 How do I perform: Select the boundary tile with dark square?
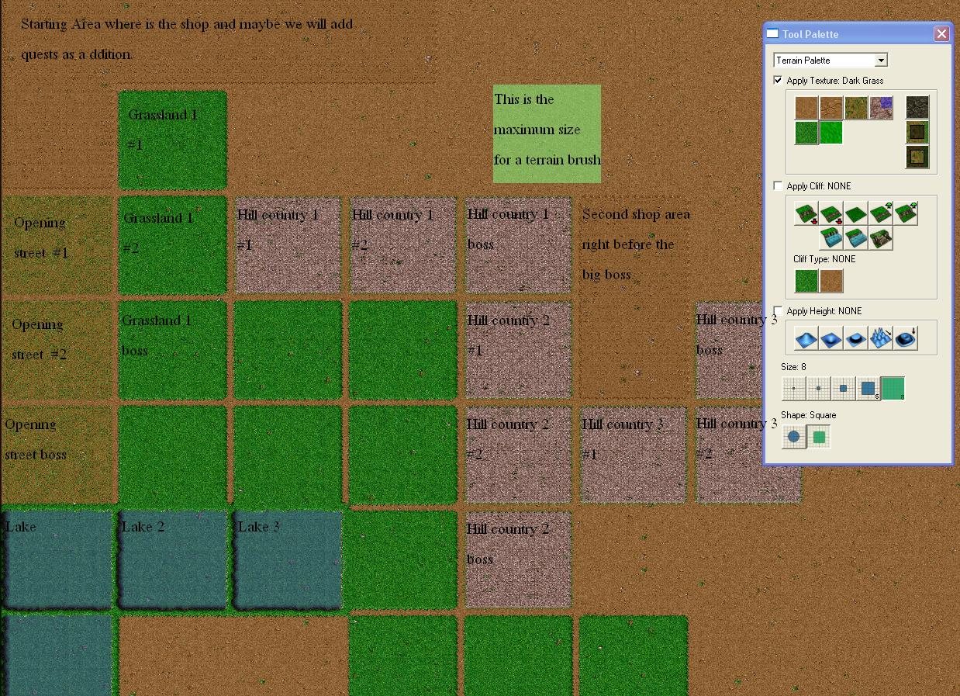click(x=917, y=133)
